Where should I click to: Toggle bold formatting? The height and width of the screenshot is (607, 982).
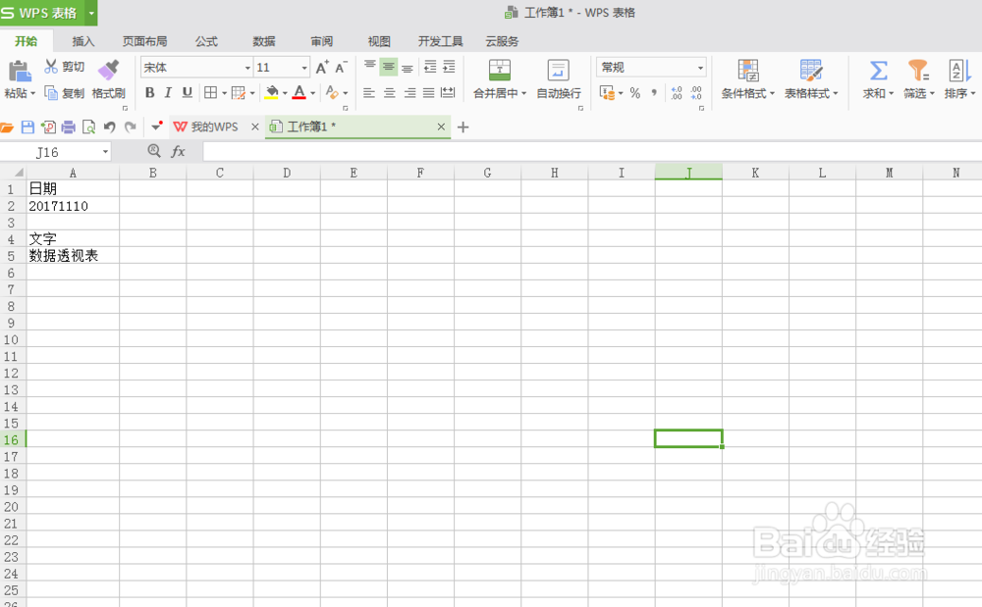coord(149,93)
